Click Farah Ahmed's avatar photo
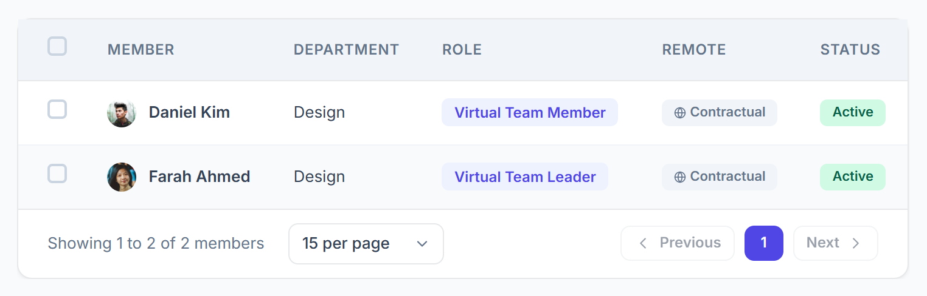The width and height of the screenshot is (927, 296). 122,177
